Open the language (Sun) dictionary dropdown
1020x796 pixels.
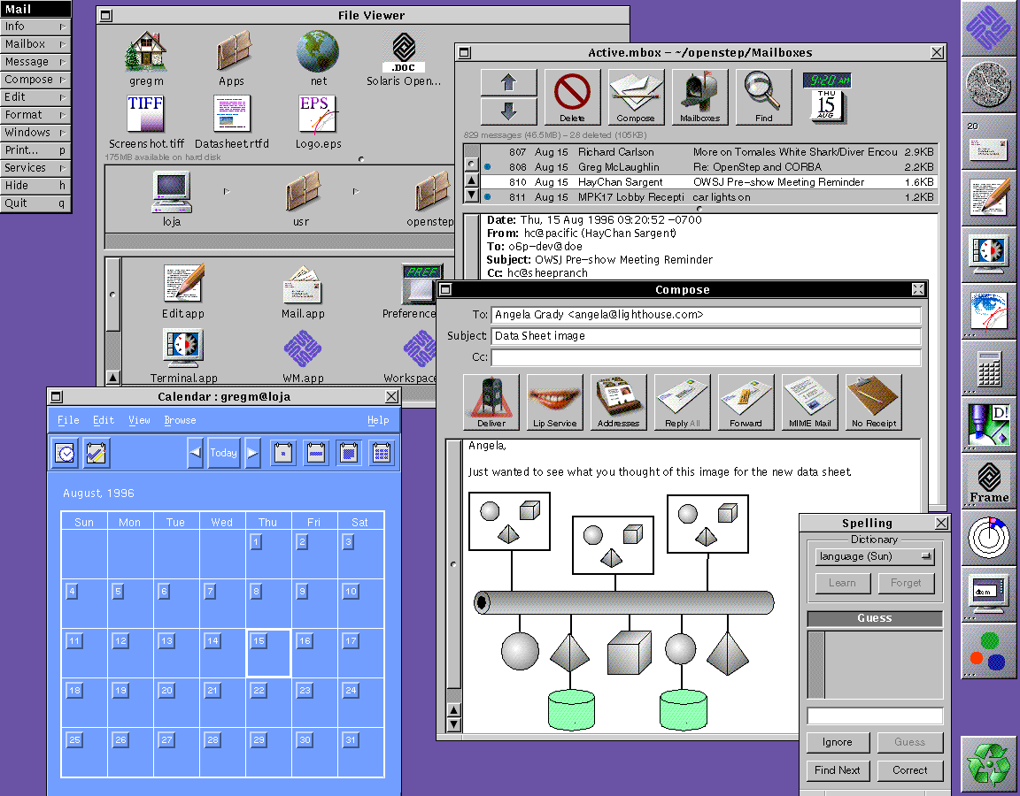coord(875,556)
